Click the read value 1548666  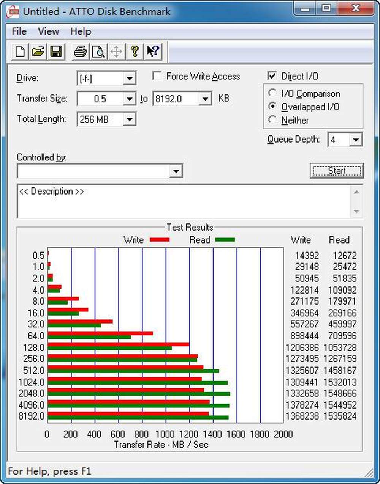[340, 393]
